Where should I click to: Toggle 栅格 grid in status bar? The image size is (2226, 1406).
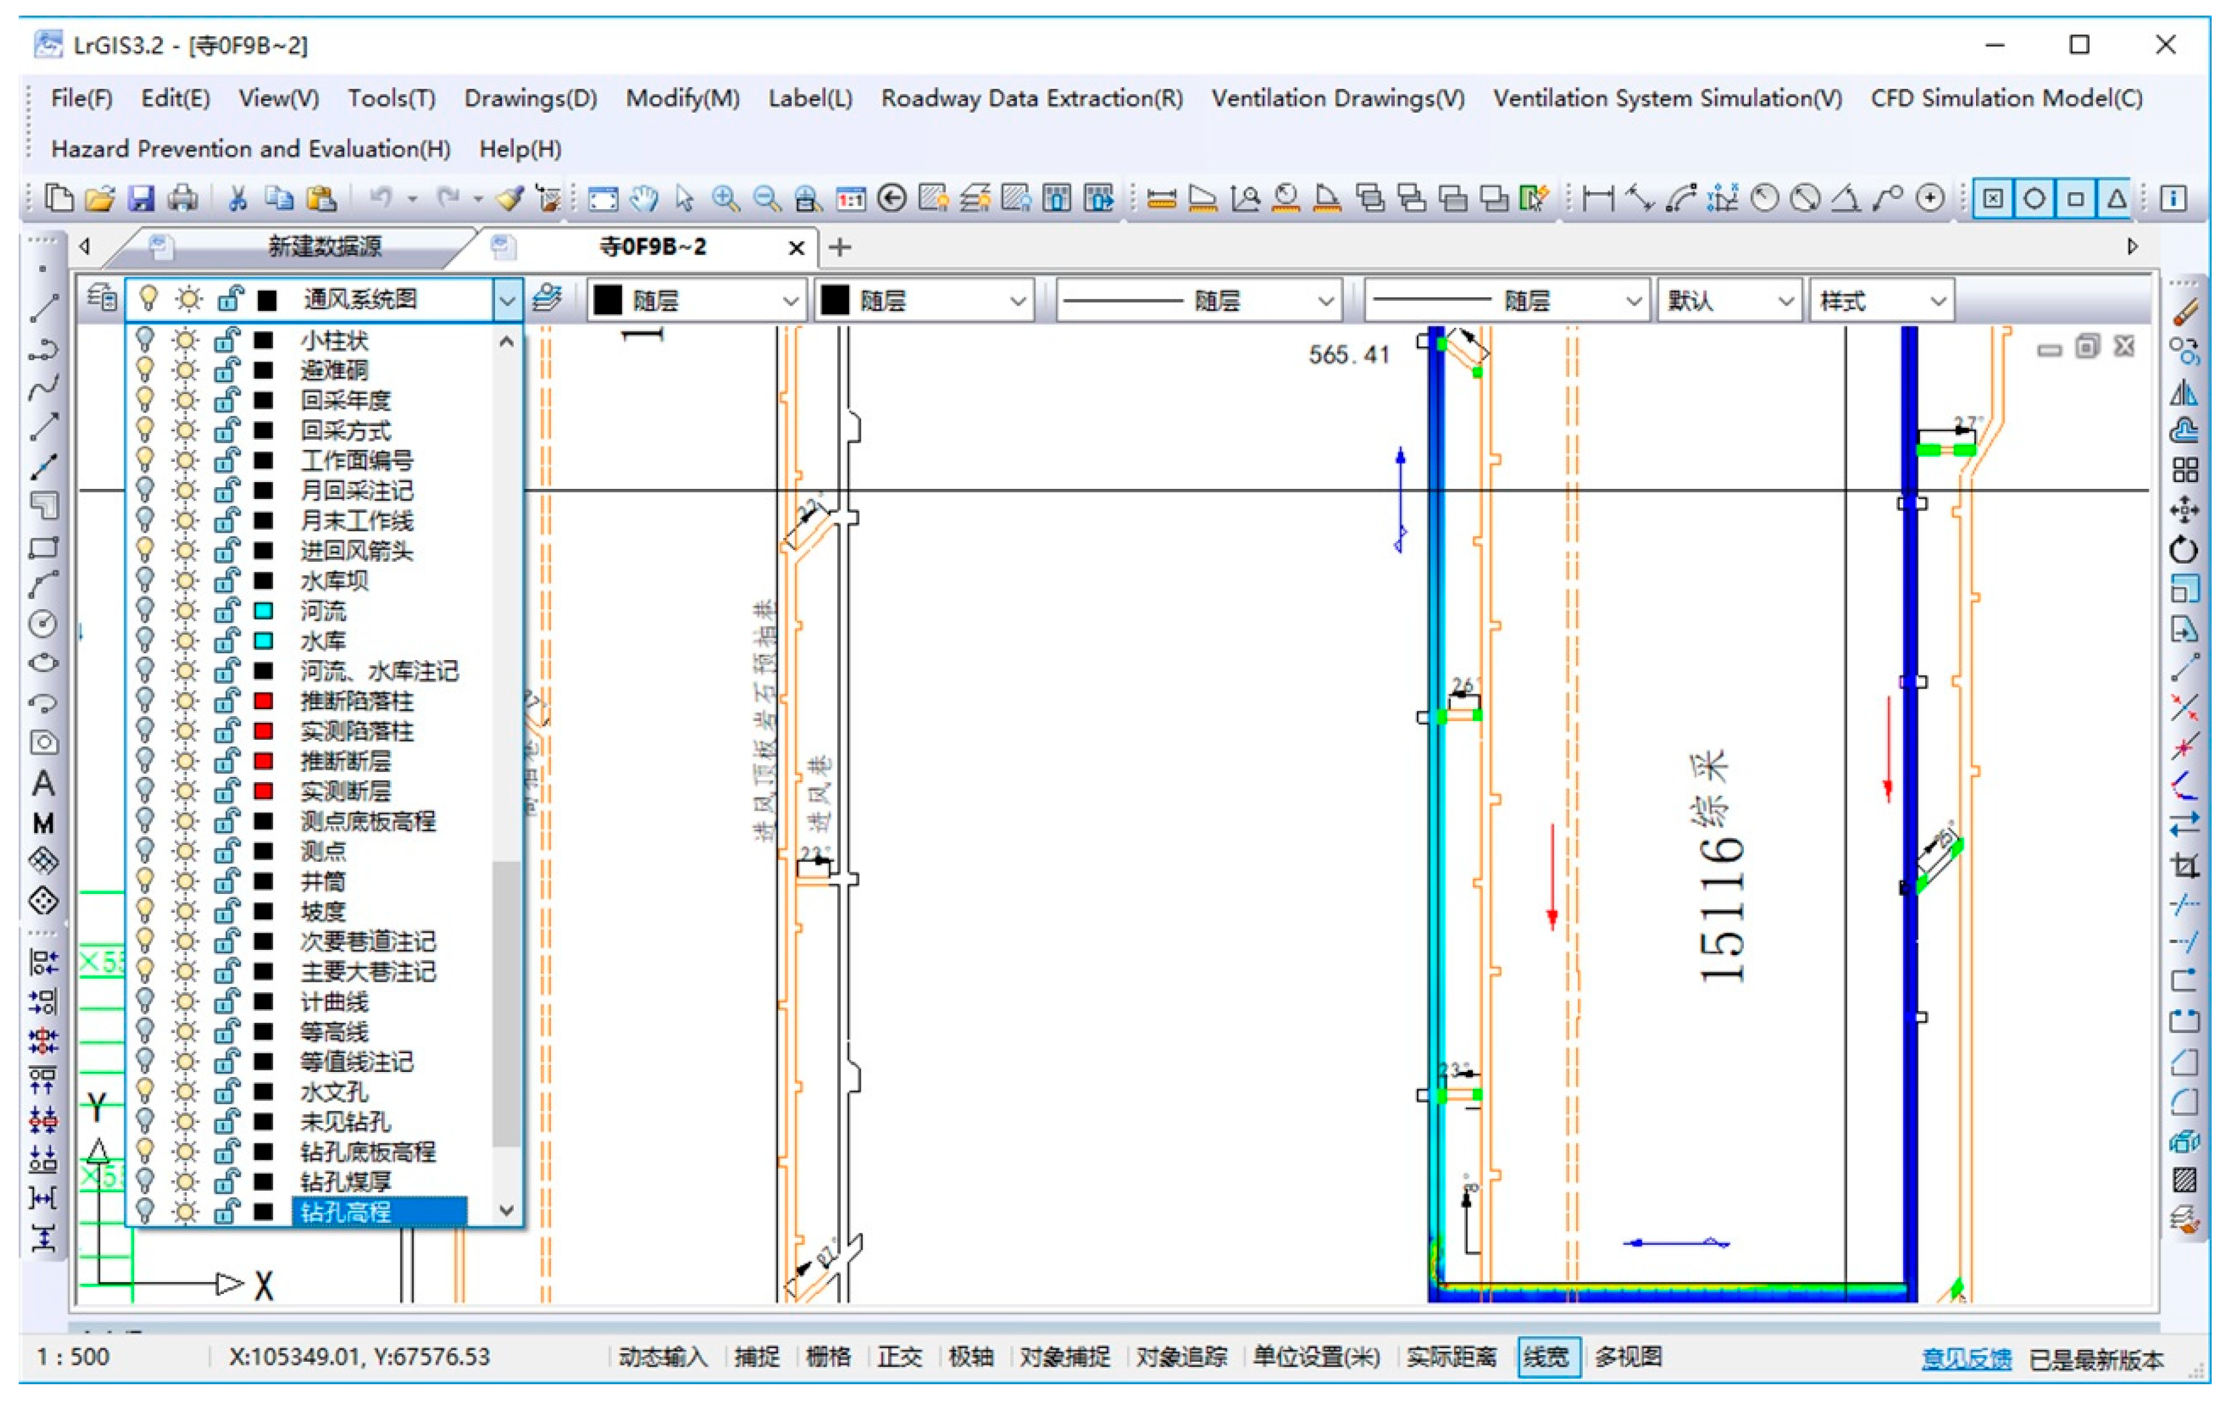(827, 1357)
